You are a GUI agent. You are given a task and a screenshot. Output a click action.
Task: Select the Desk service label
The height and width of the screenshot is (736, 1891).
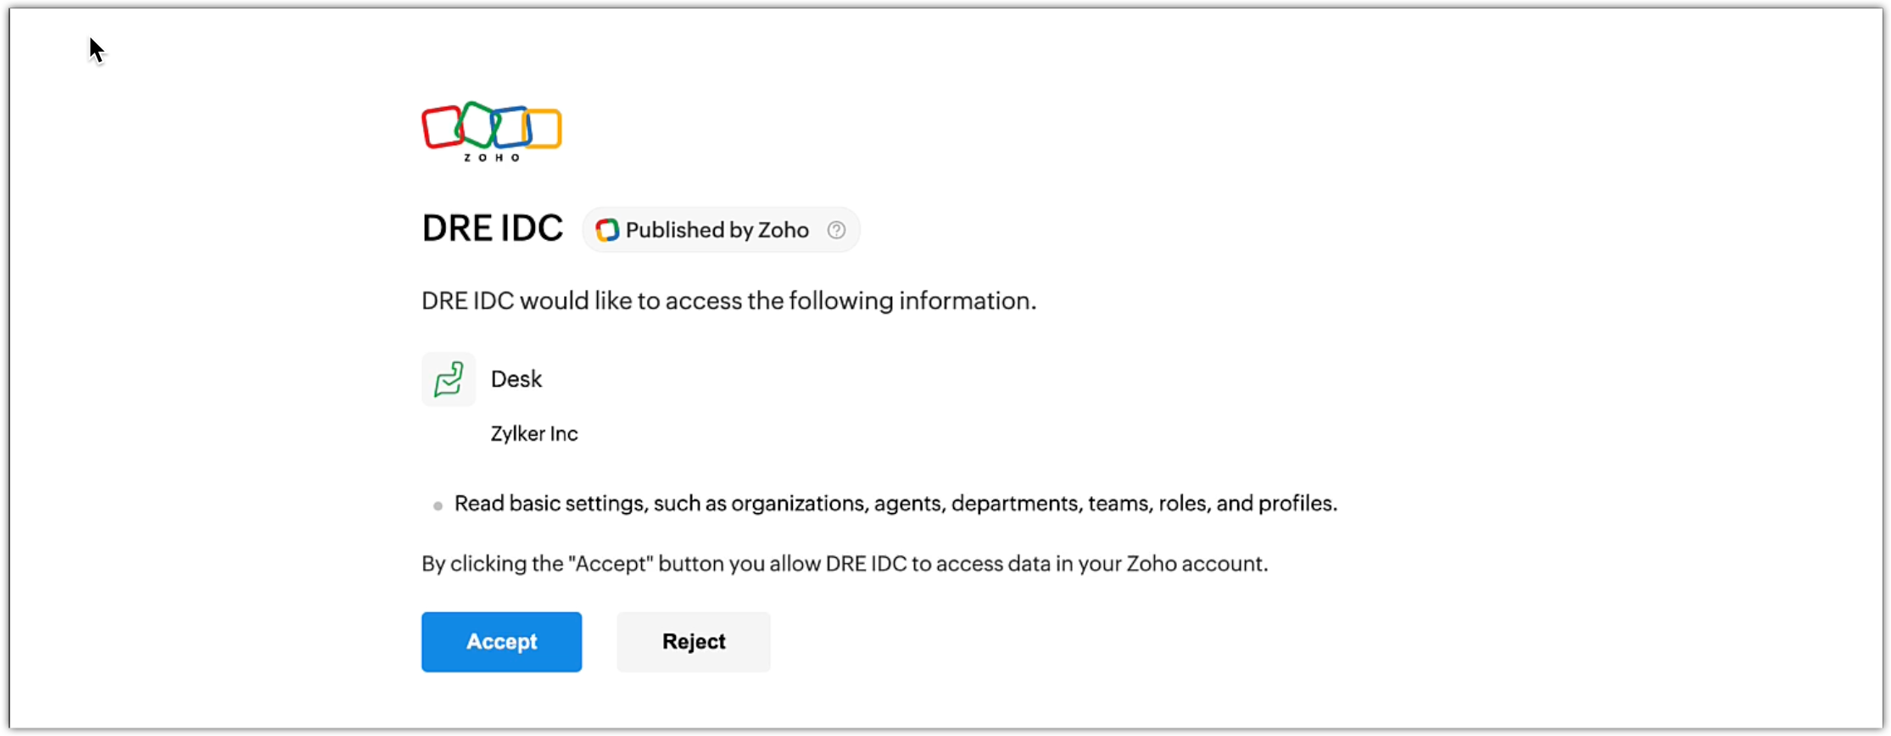pyautogui.click(x=516, y=379)
